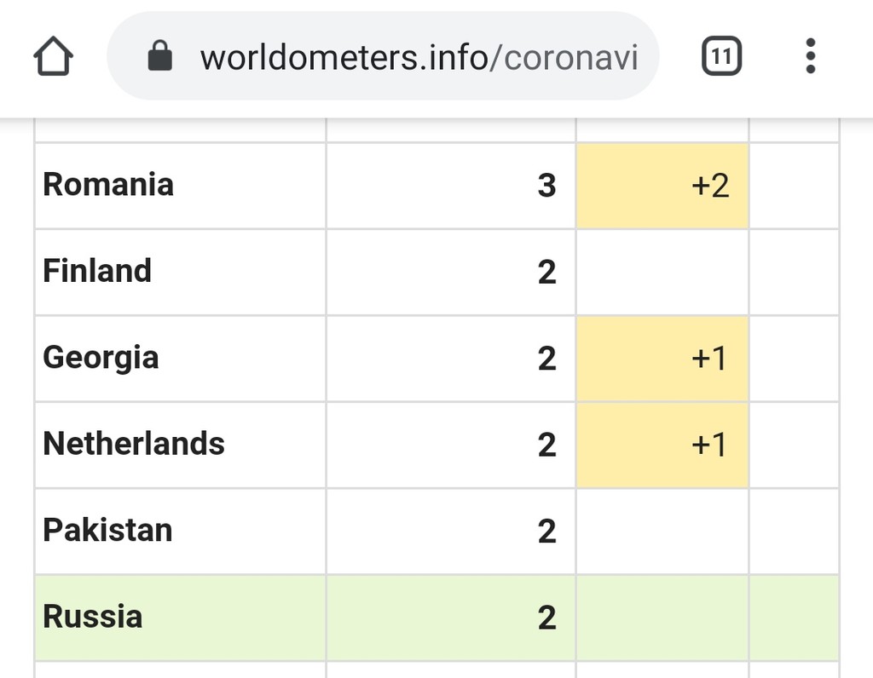
Task: Click Pakistan's empty new cases cell
Action: click(662, 531)
